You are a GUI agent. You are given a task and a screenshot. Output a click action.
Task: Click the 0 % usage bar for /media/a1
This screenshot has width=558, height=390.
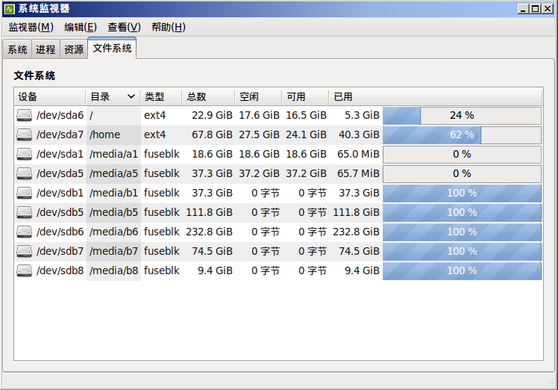462,155
